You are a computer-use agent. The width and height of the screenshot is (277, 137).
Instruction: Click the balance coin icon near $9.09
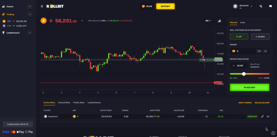click(143, 6)
